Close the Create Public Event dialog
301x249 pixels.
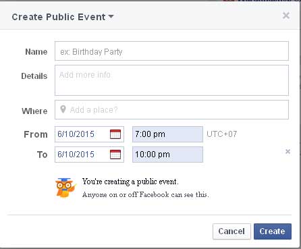coord(286,16)
